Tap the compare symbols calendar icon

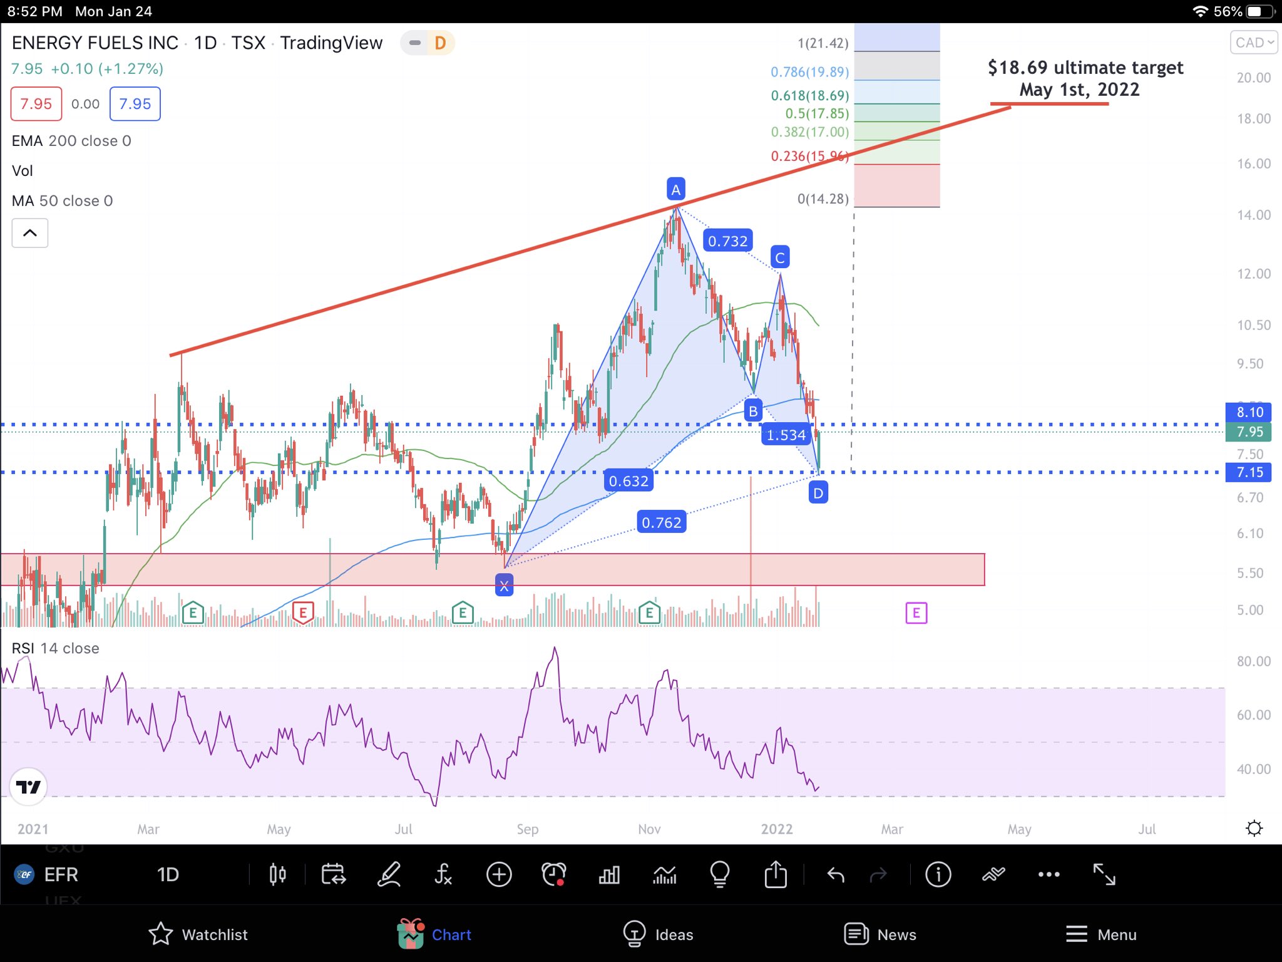pos(333,874)
